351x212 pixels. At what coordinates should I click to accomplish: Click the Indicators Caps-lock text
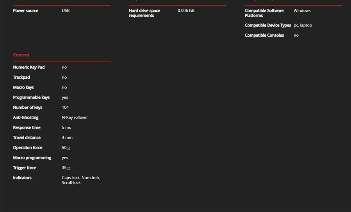[x=71, y=178]
